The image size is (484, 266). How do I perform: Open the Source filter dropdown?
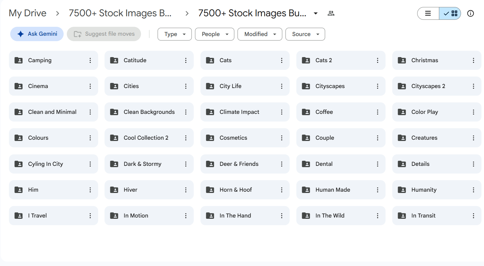tap(305, 34)
